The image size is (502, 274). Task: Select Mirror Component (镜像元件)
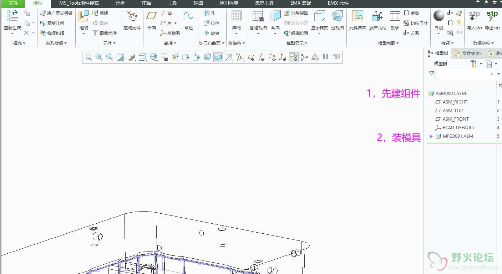point(105,33)
